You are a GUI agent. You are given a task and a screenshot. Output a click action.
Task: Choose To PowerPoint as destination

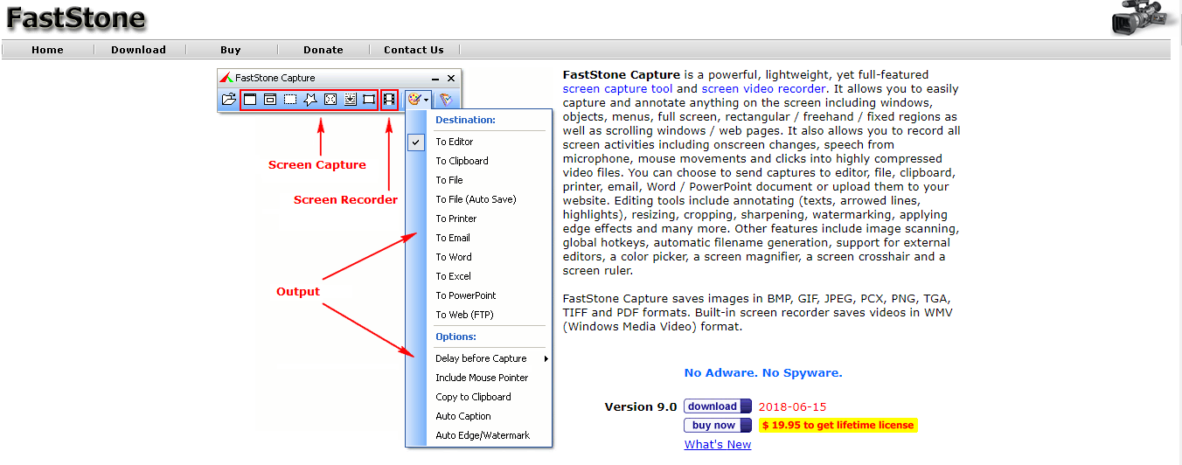coord(479,295)
